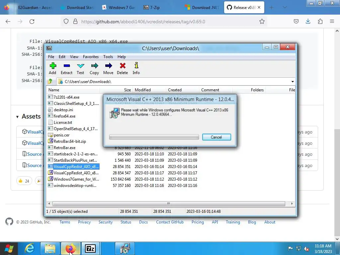Open the Firefox hamburger menu

pos(332,21)
